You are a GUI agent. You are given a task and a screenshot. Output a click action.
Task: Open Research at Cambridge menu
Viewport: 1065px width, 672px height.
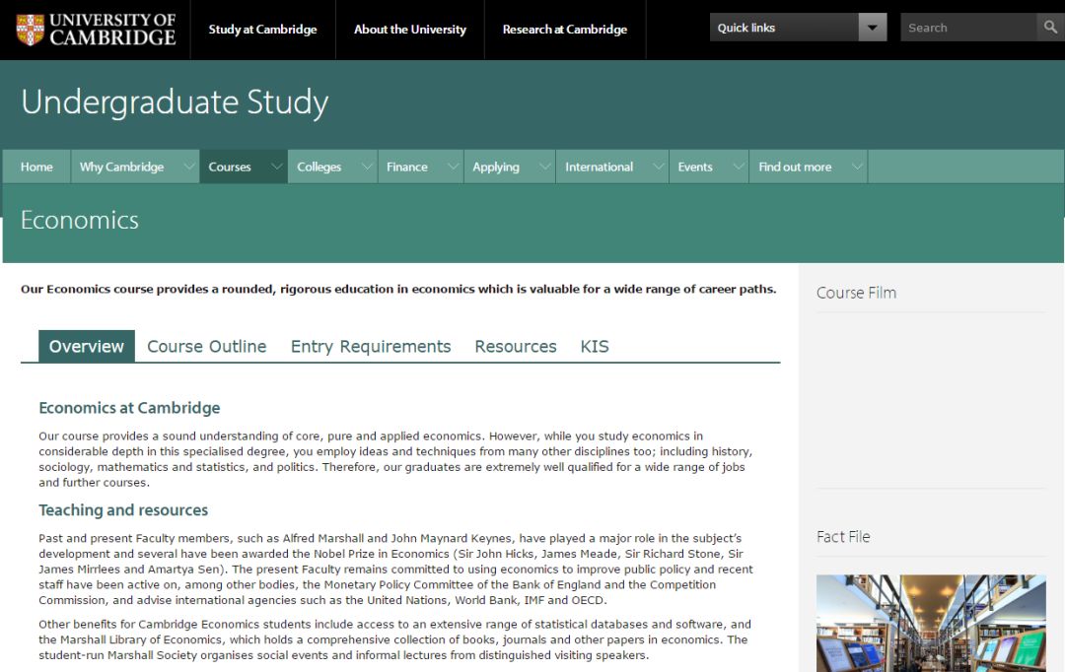[x=565, y=30]
